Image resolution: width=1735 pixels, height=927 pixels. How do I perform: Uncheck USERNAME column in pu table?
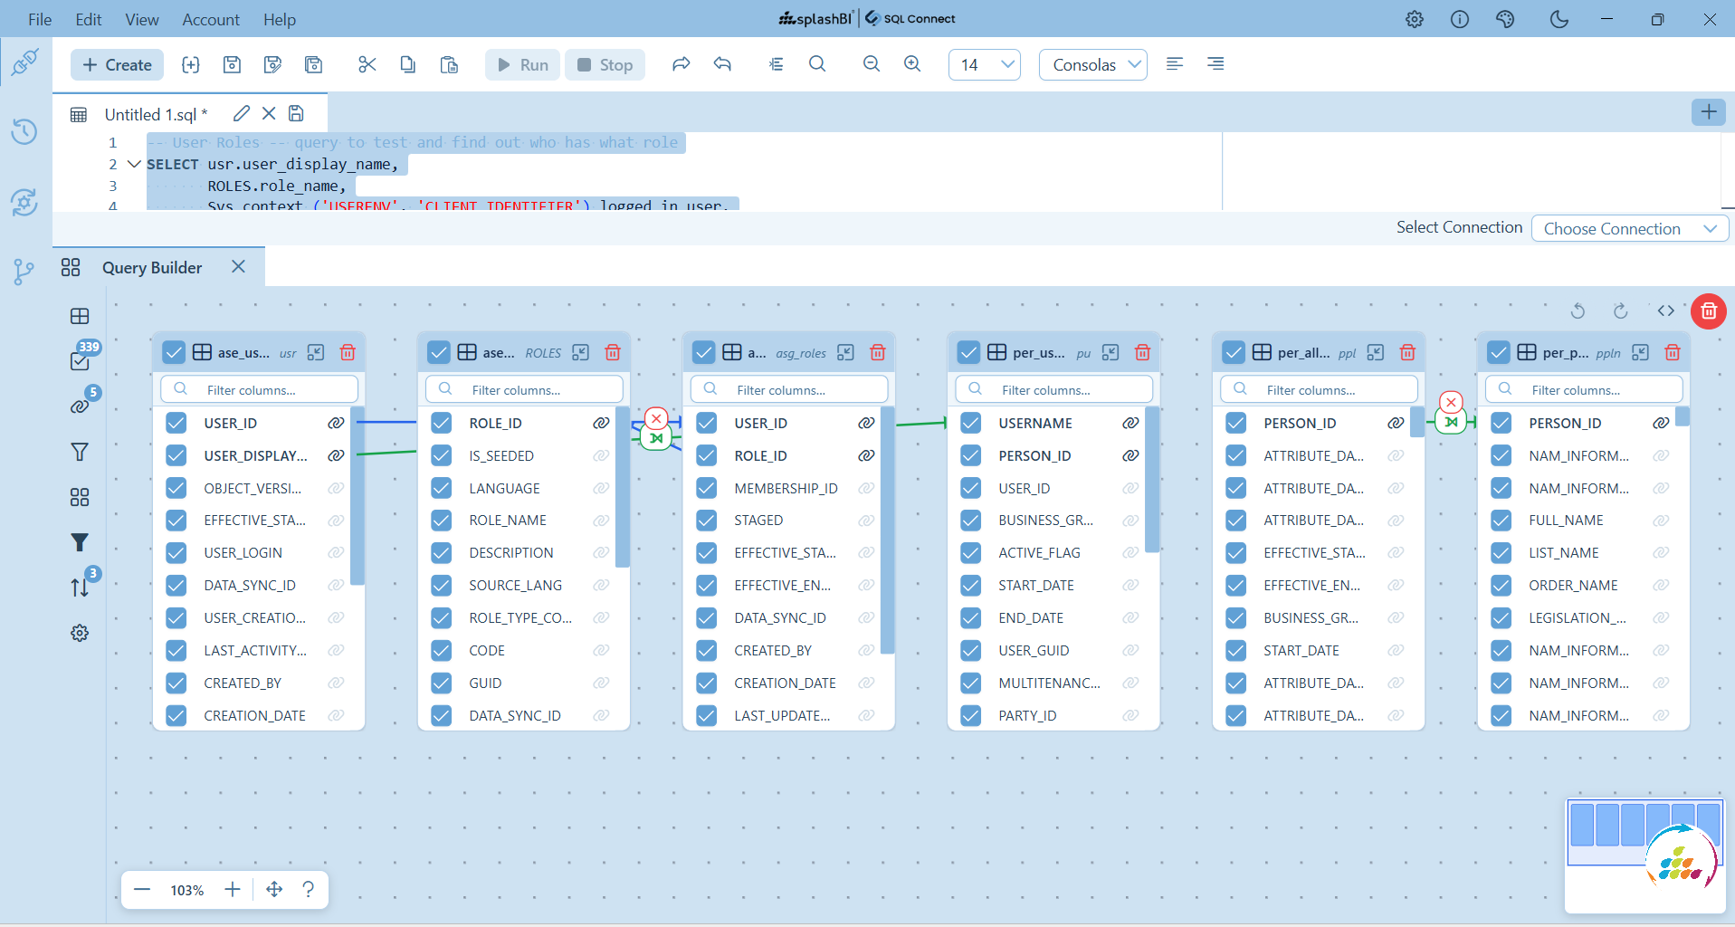tap(971, 423)
